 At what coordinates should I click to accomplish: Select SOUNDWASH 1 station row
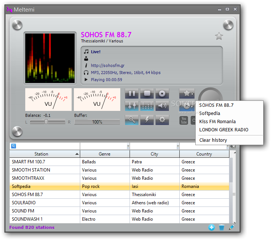[x=120, y=219]
